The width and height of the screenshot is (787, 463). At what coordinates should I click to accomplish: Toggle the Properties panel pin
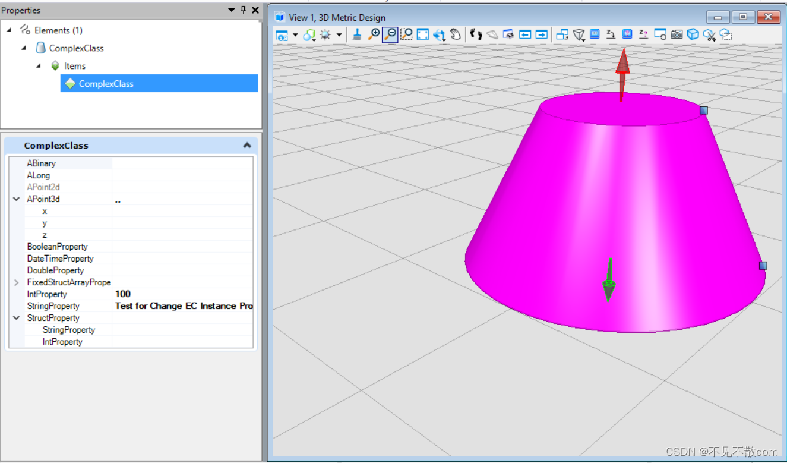(244, 10)
